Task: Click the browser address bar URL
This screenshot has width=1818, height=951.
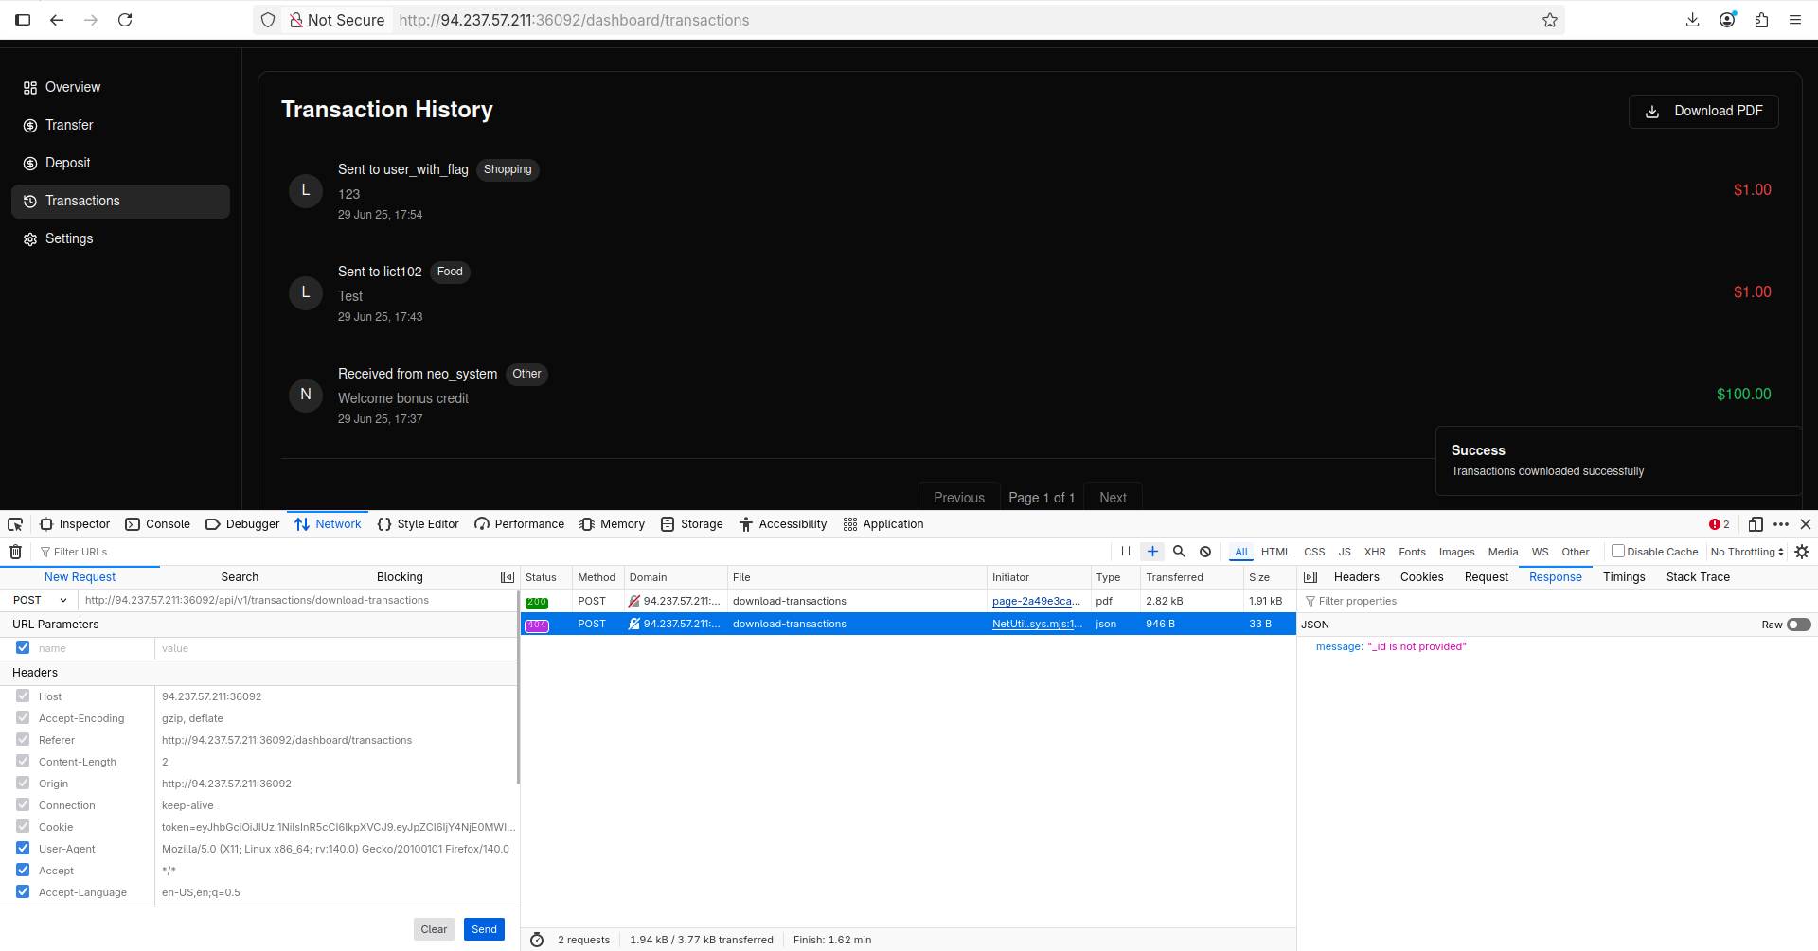Action: tap(574, 20)
